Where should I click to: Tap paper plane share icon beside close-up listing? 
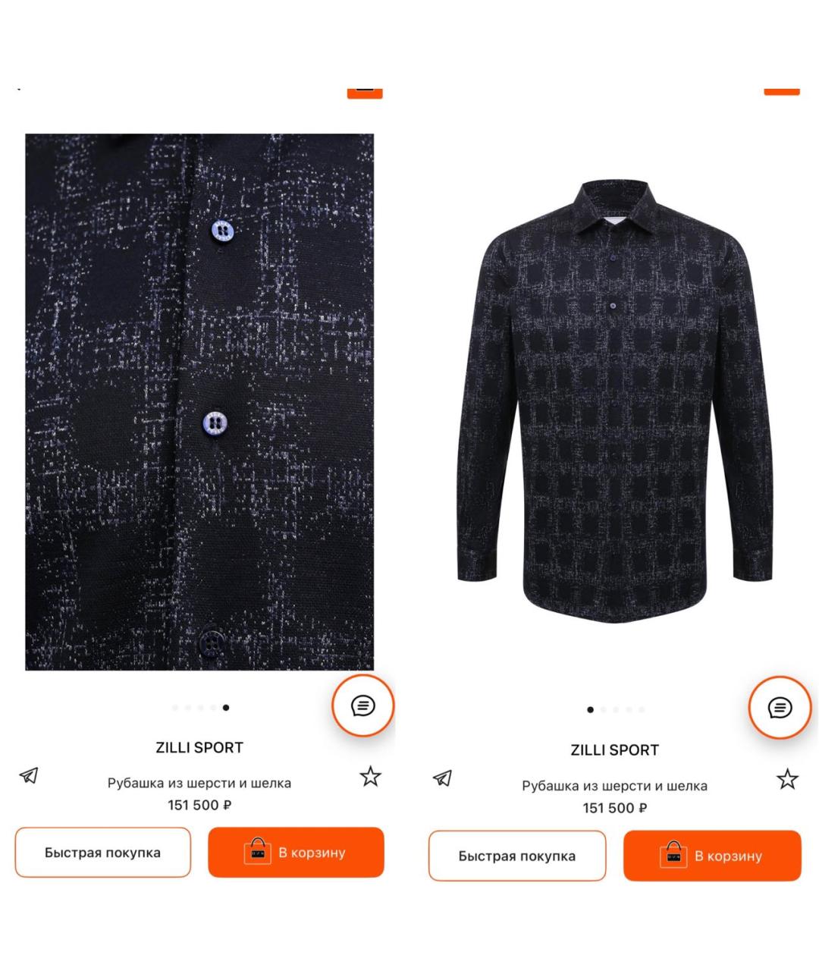[29, 775]
